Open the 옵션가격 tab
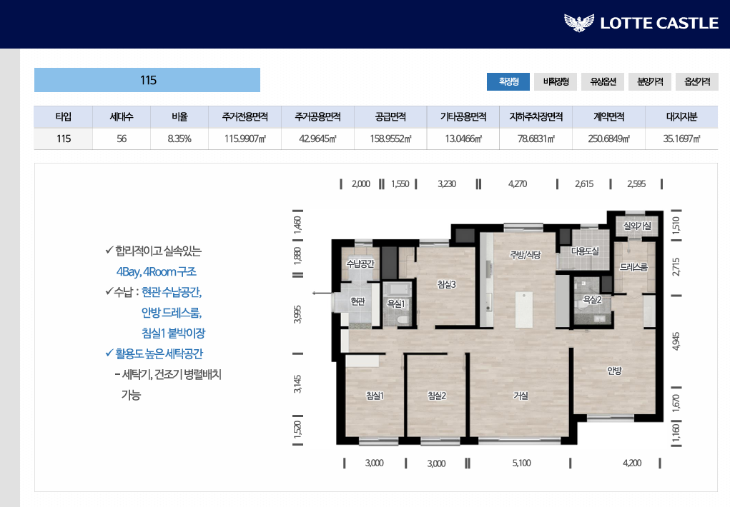The image size is (730, 507). pos(697,81)
